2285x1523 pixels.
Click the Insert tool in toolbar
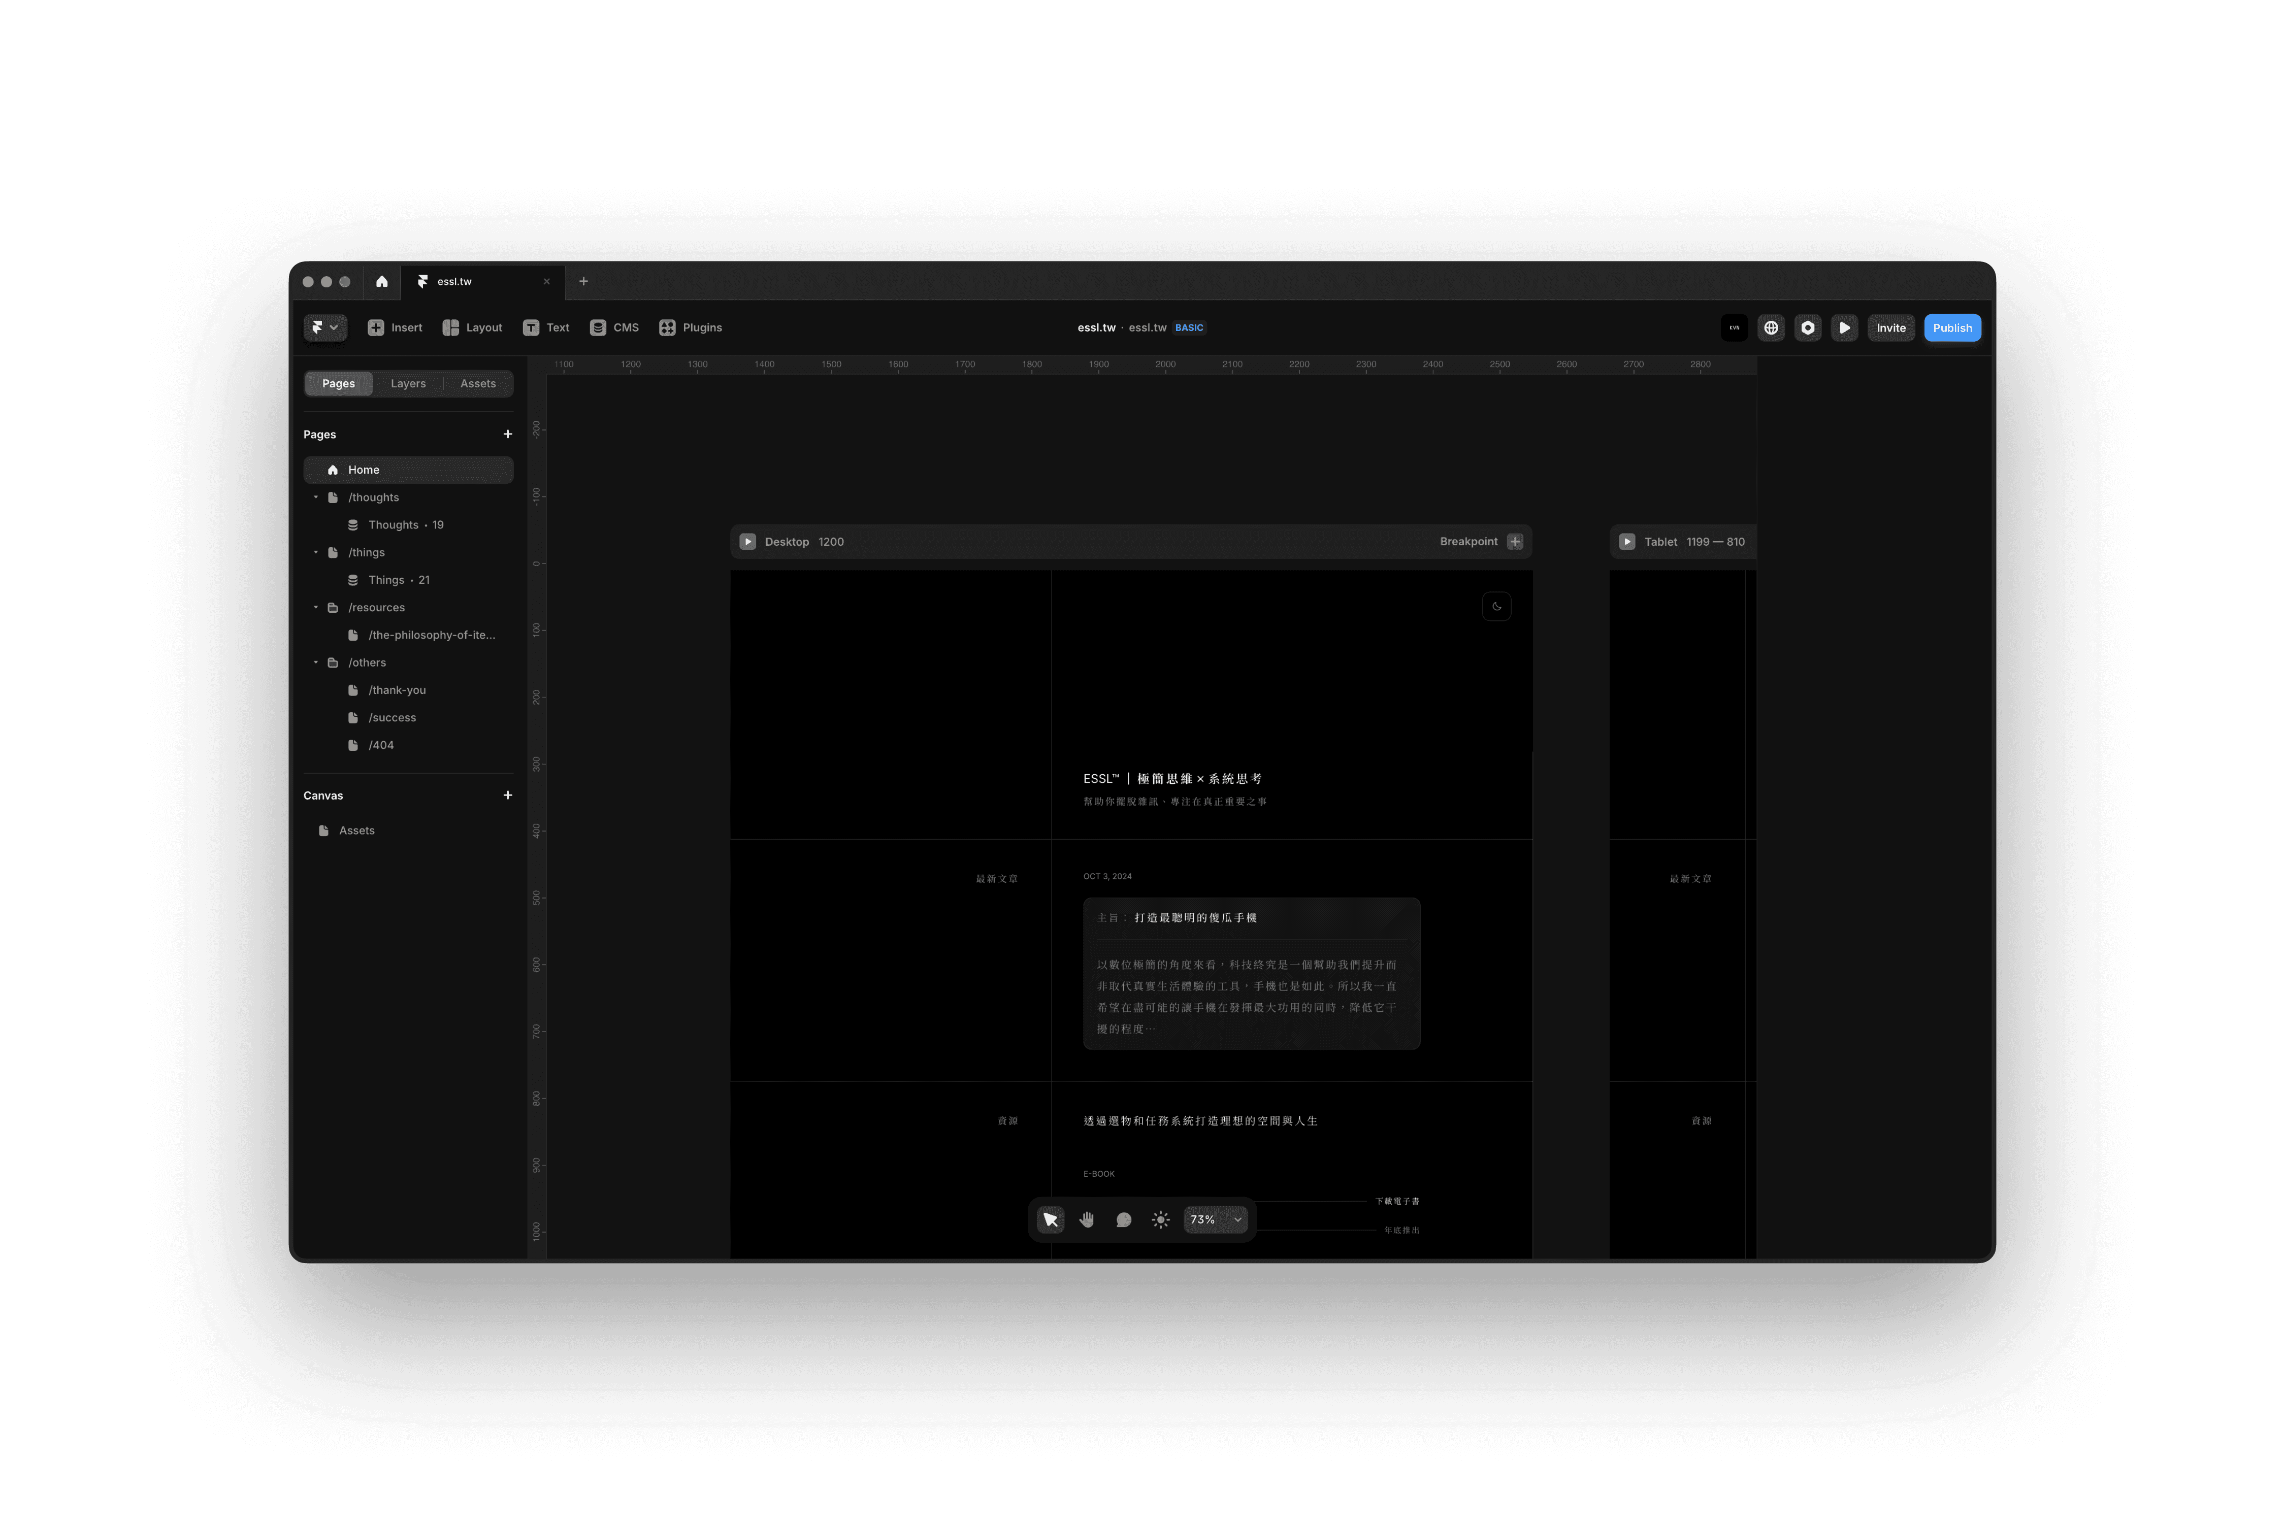click(395, 326)
